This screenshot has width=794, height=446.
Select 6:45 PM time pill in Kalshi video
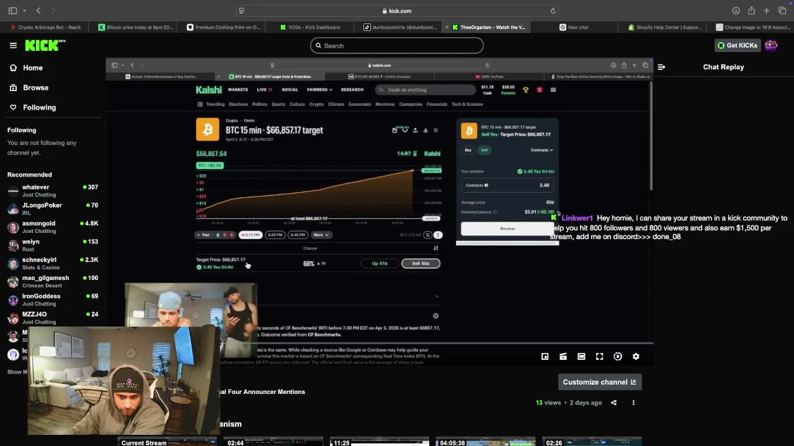[298, 235]
